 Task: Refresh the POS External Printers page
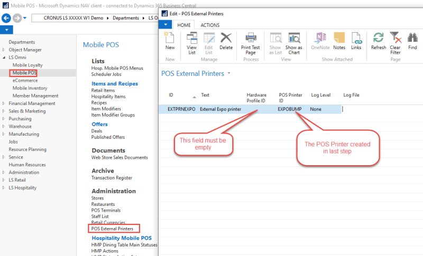[x=379, y=41]
